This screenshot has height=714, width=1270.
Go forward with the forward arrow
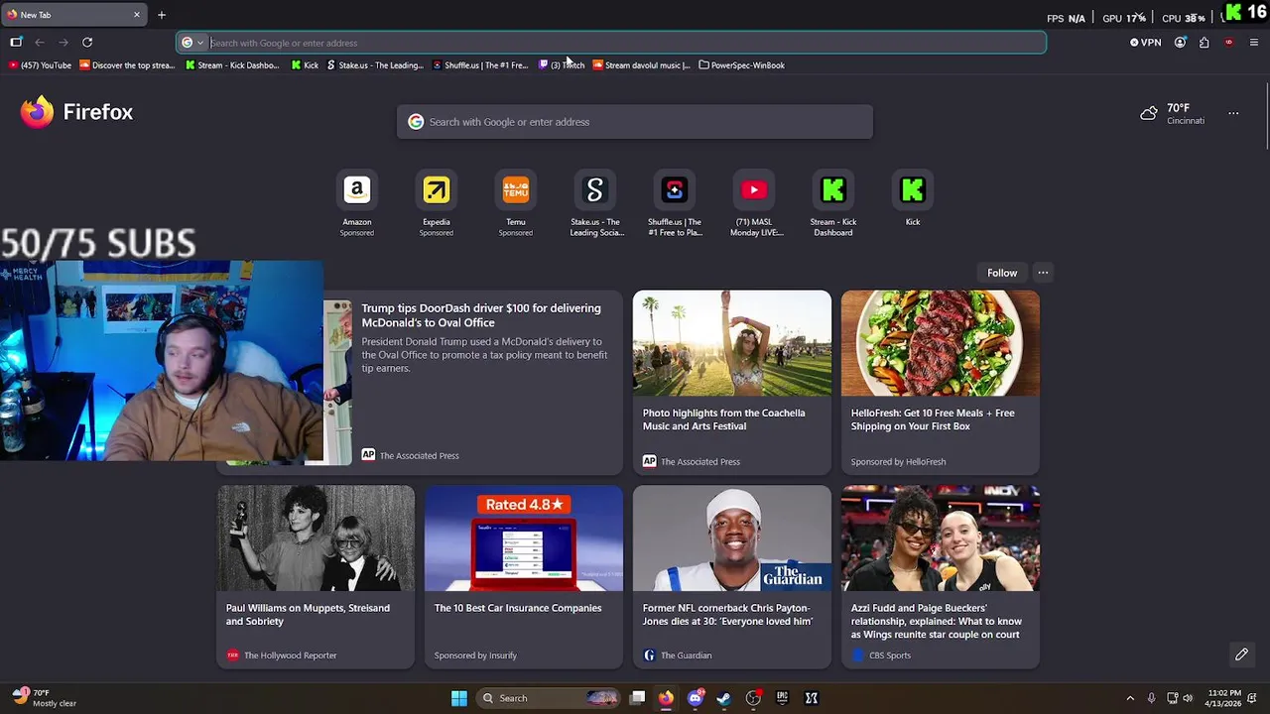(x=63, y=43)
